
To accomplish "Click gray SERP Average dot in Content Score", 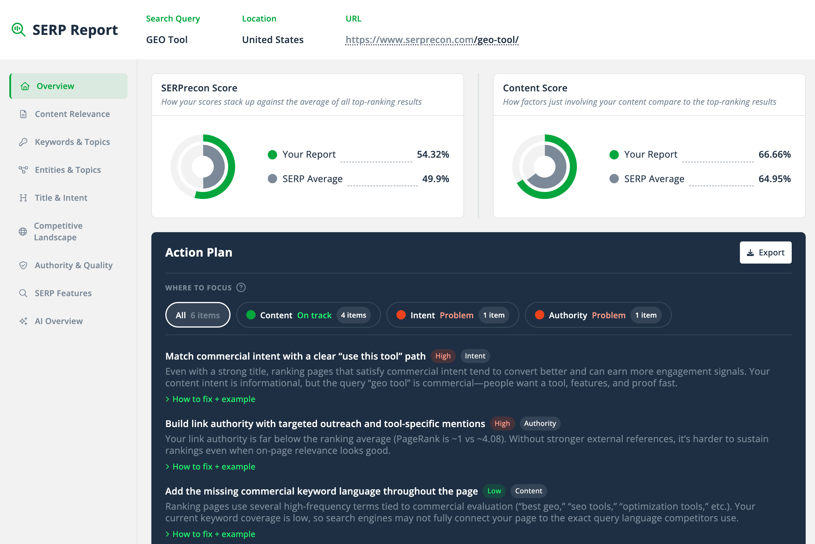I will (614, 179).
